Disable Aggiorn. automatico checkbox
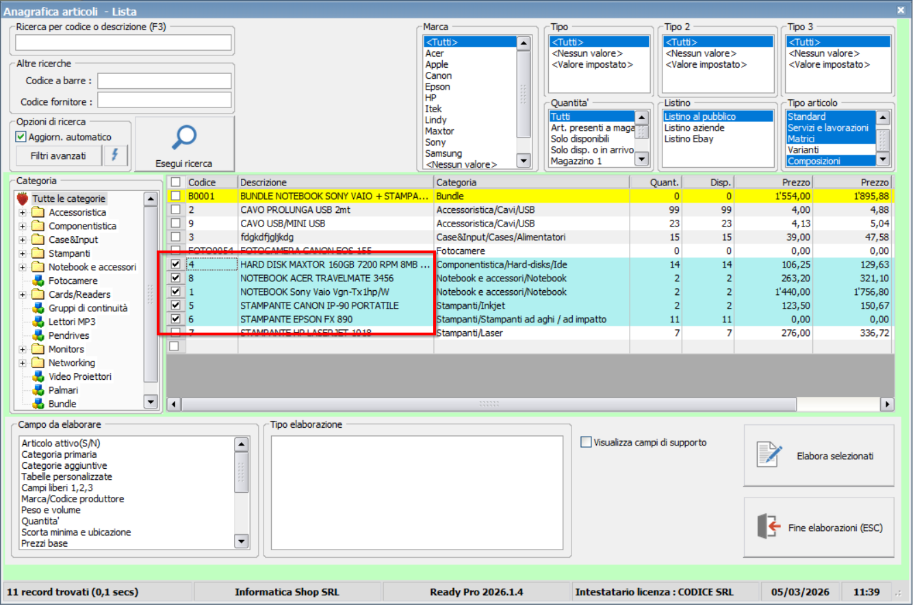The height and width of the screenshot is (605, 913). click(21, 137)
